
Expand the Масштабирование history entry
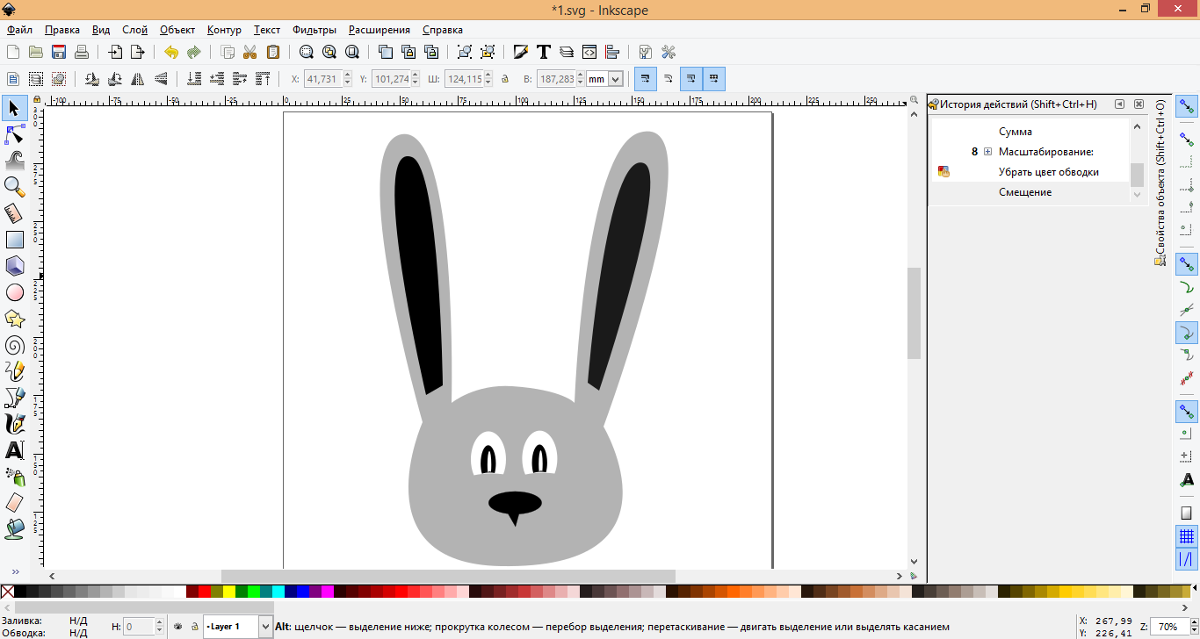click(987, 152)
